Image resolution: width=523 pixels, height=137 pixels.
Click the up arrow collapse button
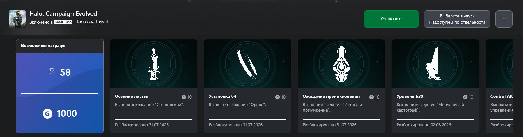tap(504, 19)
